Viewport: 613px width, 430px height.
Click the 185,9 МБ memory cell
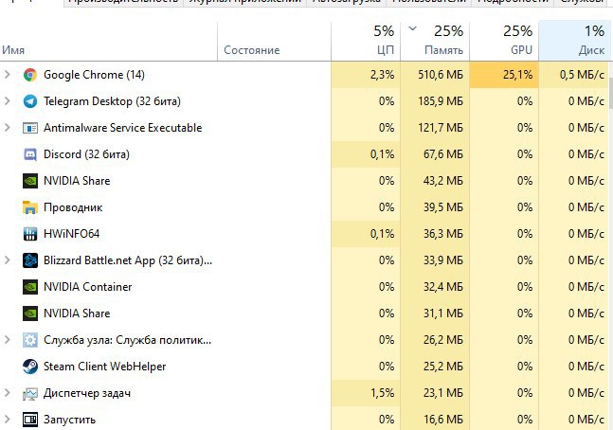(x=435, y=101)
